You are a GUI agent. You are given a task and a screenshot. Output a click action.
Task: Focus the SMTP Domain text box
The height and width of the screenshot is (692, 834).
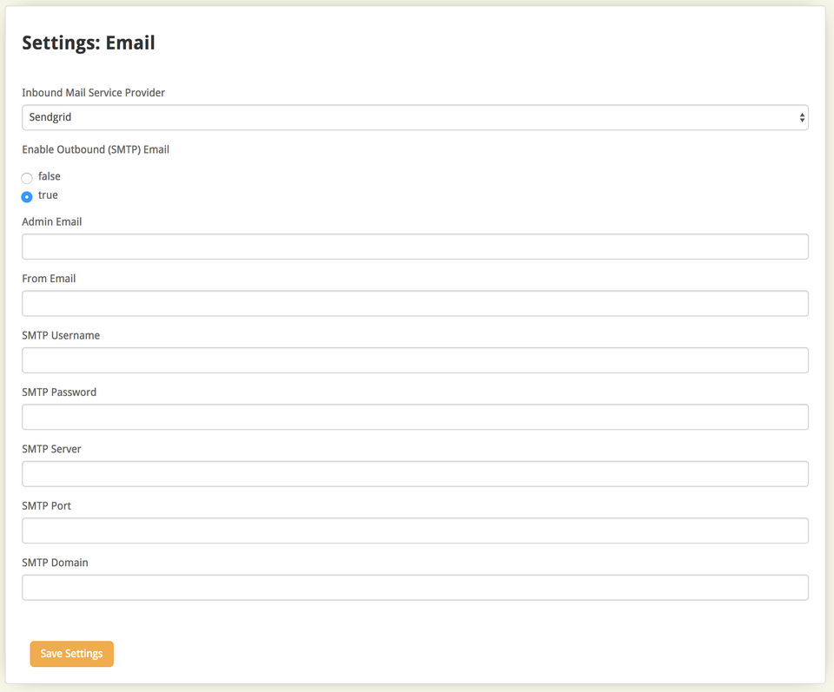(414, 588)
